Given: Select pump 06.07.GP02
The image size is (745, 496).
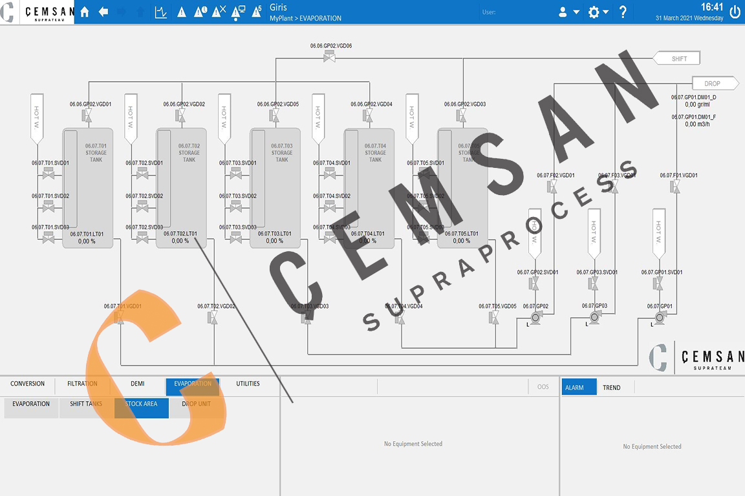Looking at the screenshot, I should pyautogui.click(x=536, y=318).
